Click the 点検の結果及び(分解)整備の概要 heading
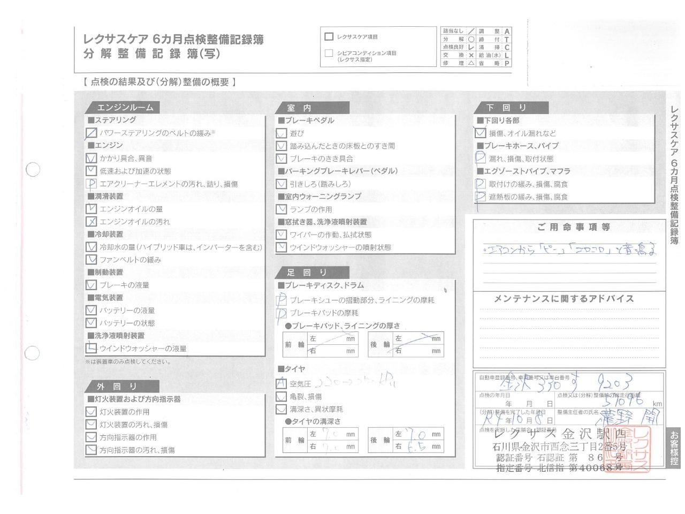Screen dimensions: 685x514 click(159, 82)
